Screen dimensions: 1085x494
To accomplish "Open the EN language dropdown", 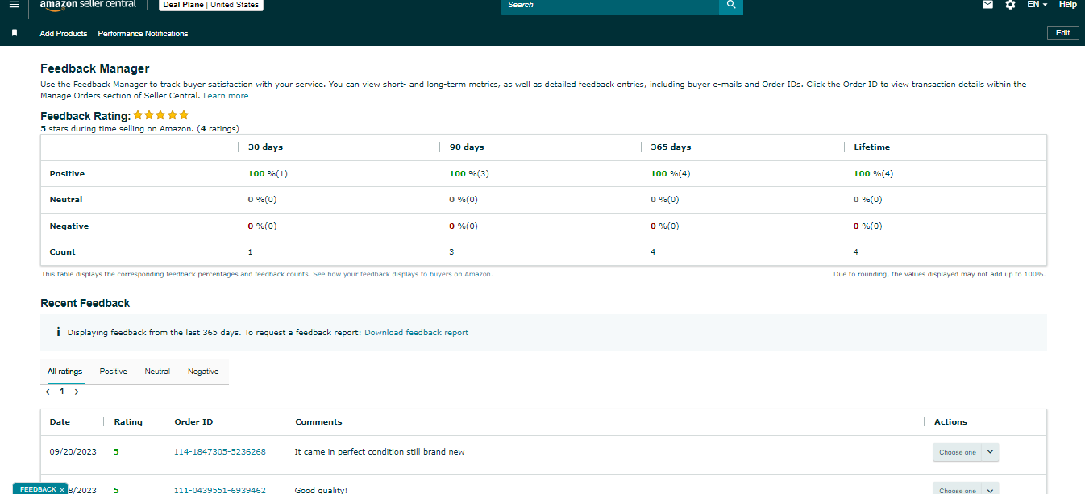I will point(1037,5).
